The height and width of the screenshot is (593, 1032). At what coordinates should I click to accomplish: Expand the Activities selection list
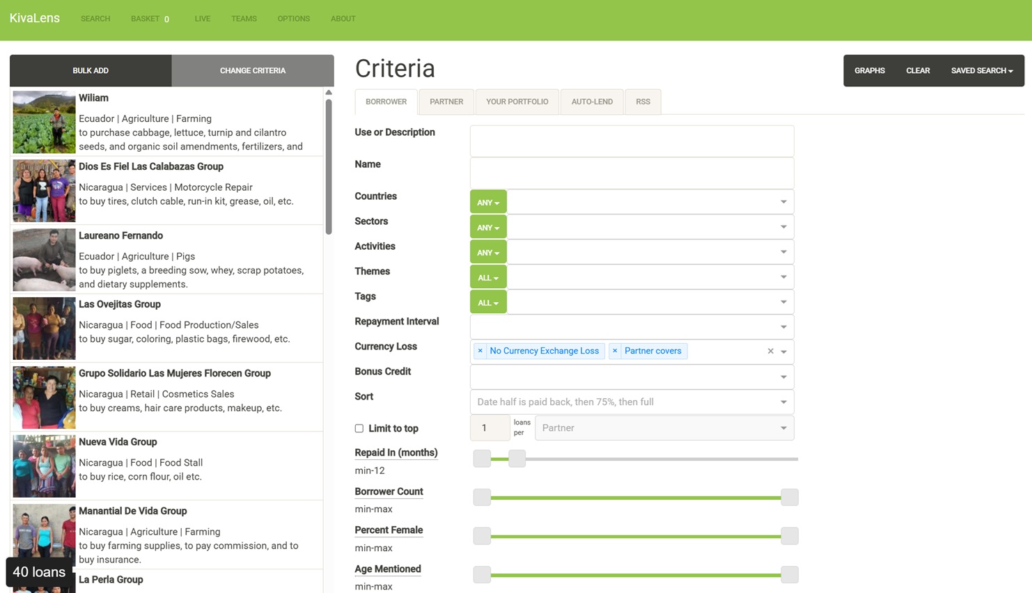click(x=783, y=252)
